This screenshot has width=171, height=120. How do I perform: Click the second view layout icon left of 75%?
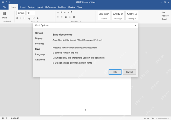click(x=148, y=118)
